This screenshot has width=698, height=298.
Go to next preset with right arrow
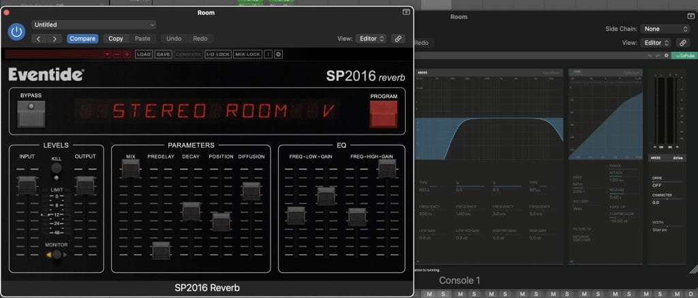click(x=55, y=39)
